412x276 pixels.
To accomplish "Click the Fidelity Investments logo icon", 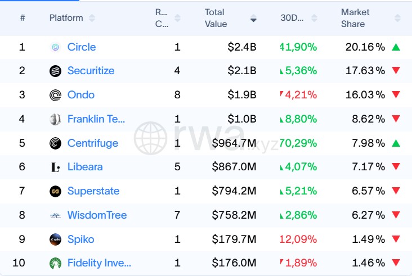I will pos(55,263).
